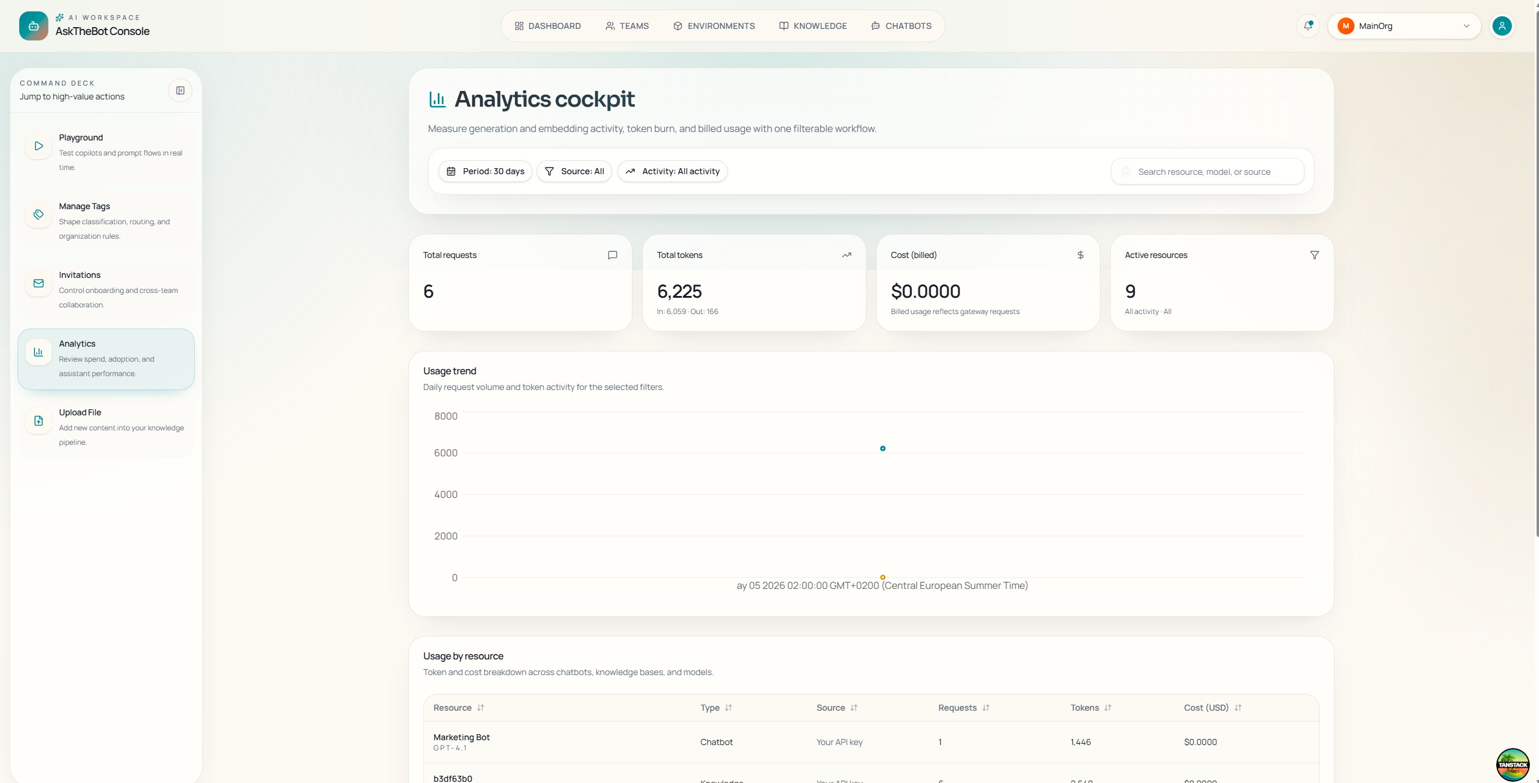Click the AI Workspace sparkle icon

click(60, 17)
